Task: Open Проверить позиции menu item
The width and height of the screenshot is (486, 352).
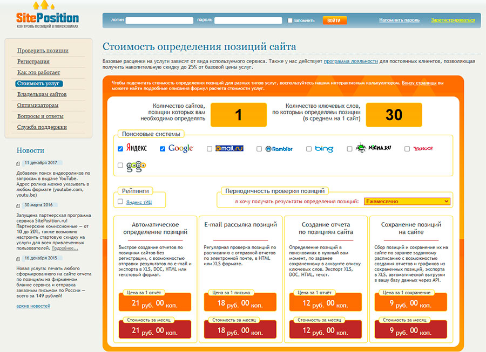Action: (43, 51)
